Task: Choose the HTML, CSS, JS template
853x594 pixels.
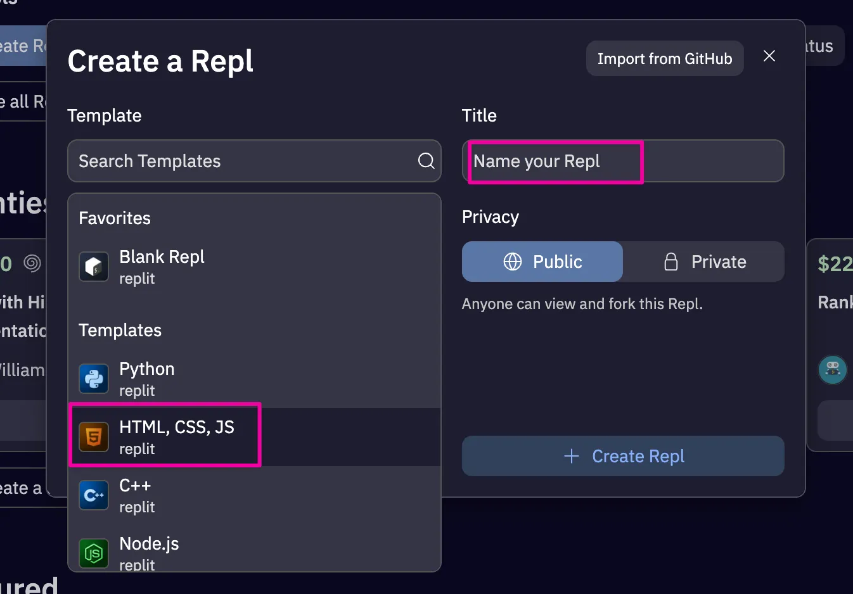Action: [x=254, y=437]
